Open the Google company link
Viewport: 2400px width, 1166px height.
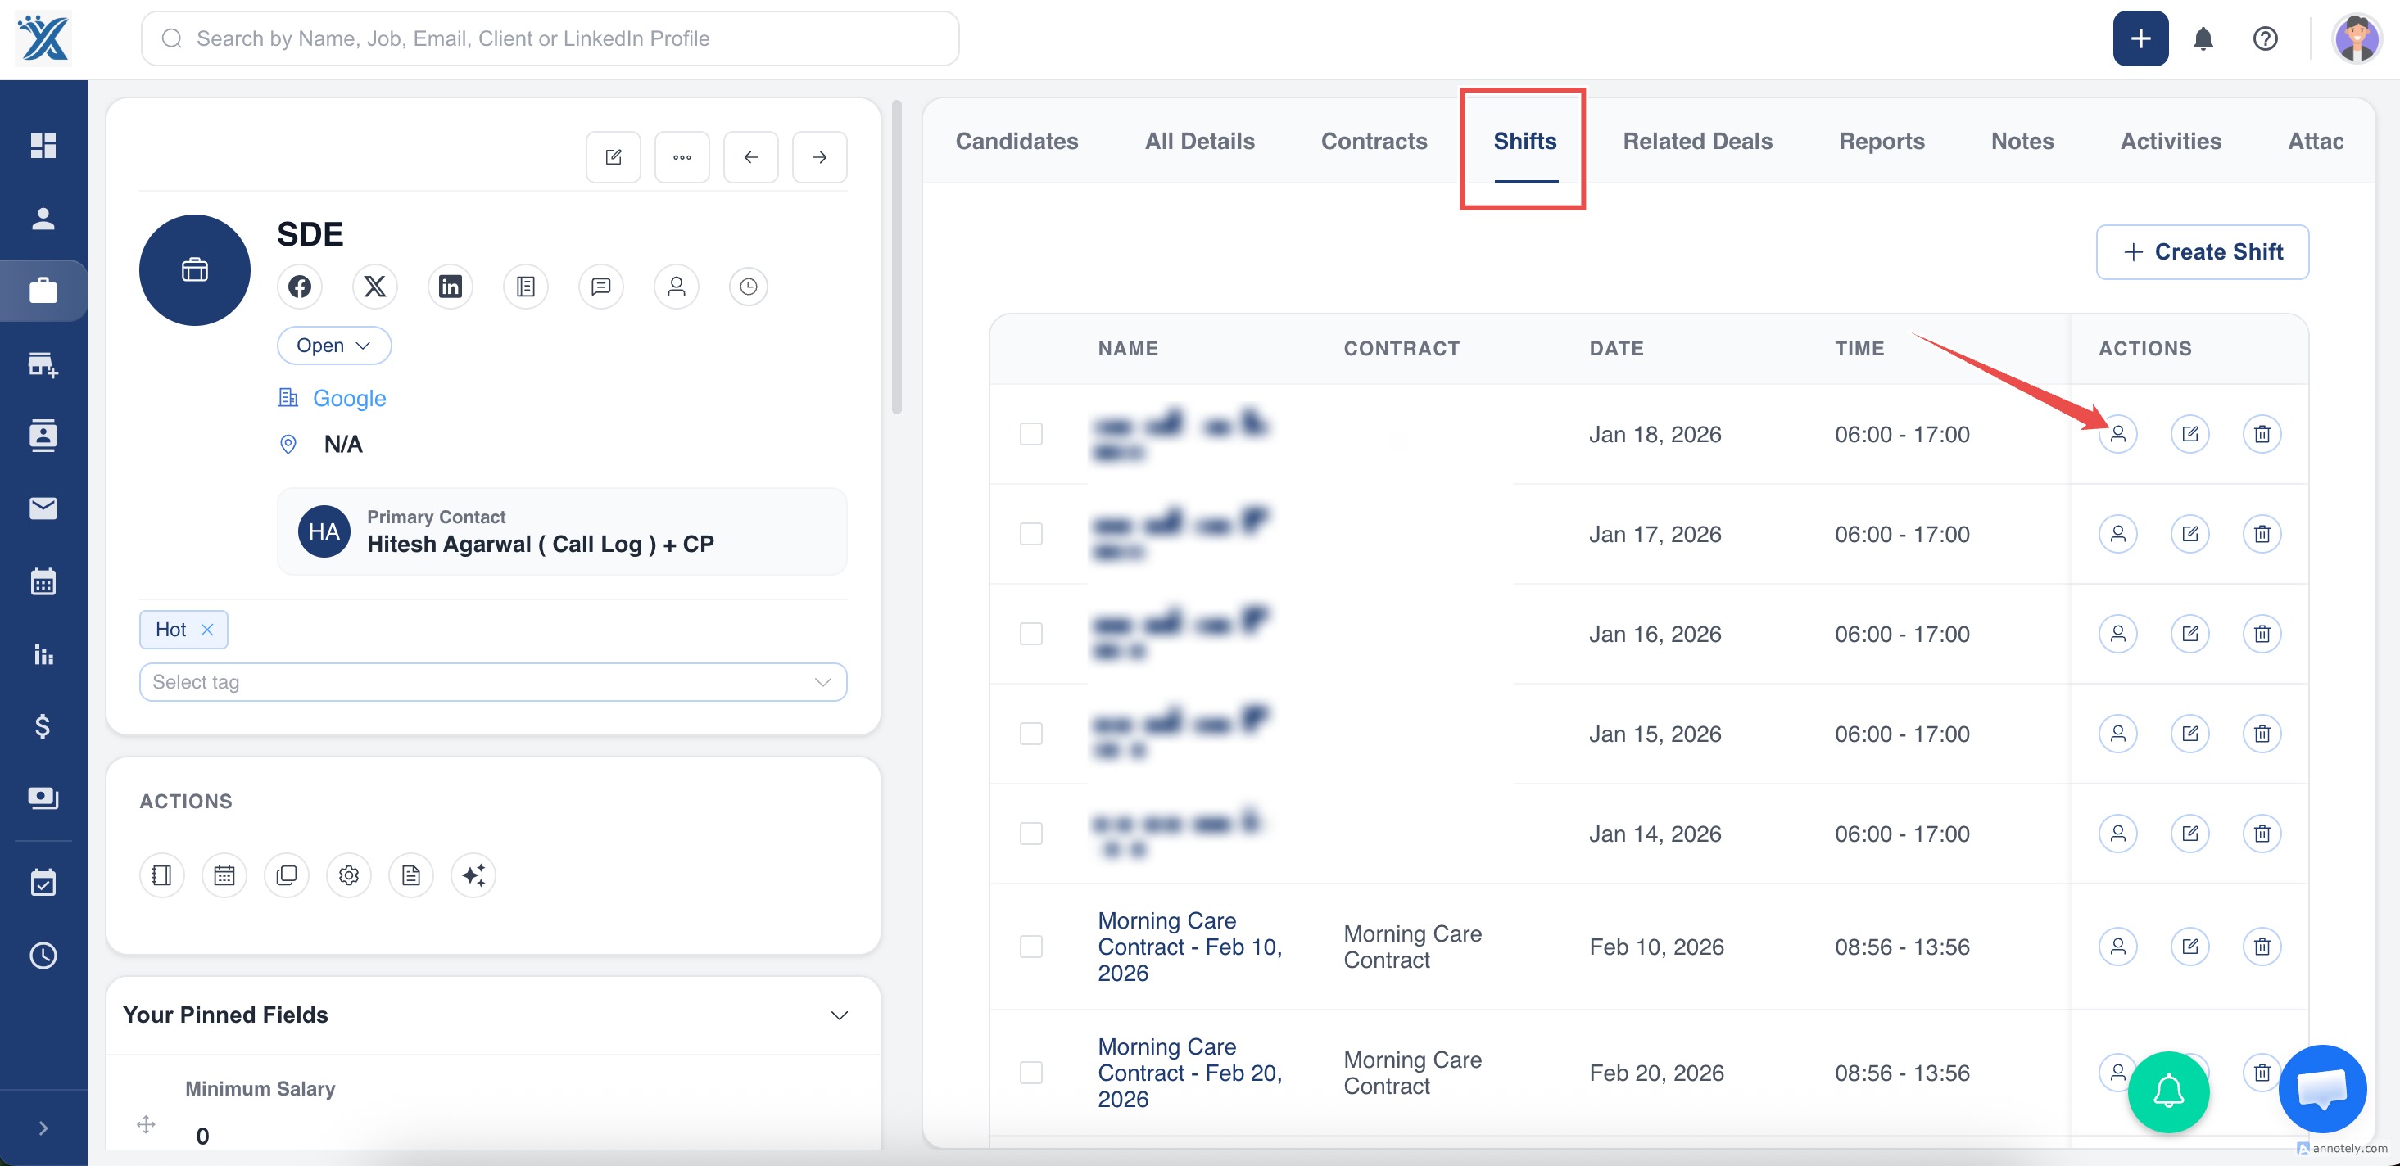click(x=348, y=399)
